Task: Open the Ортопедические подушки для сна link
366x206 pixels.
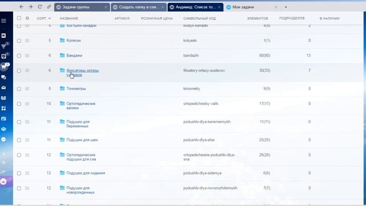Action: tap(81, 157)
